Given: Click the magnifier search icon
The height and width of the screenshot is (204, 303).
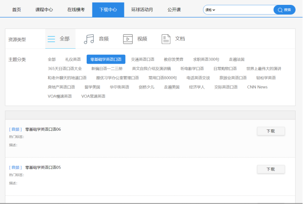Looking at the screenshot, I should [280, 10].
